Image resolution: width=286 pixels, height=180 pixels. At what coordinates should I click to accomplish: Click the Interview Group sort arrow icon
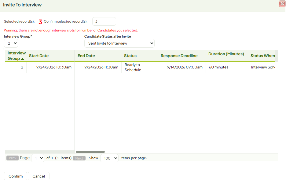22,59
